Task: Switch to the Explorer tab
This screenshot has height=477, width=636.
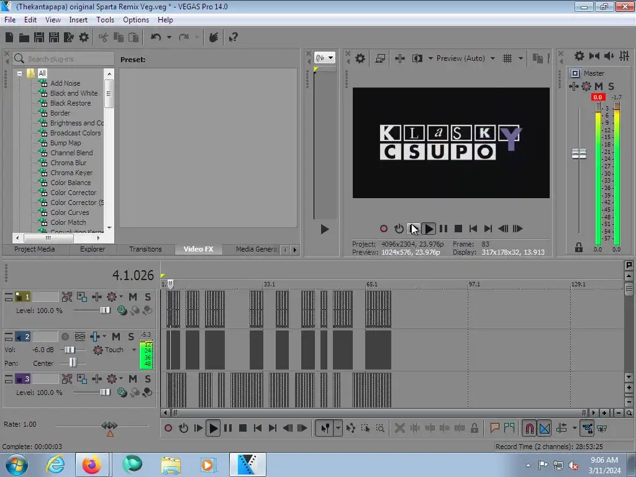Action: 93,249
